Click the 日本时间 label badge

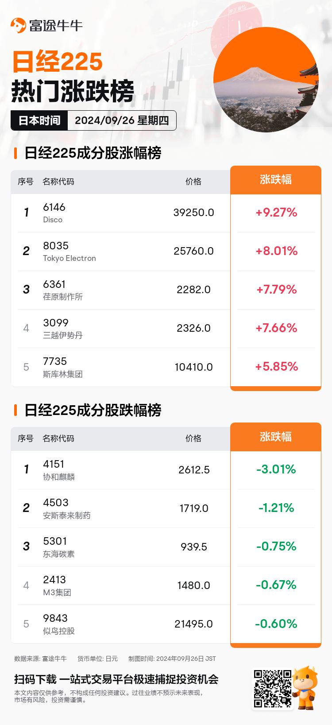pyautogui.click(x=39, y=120)
